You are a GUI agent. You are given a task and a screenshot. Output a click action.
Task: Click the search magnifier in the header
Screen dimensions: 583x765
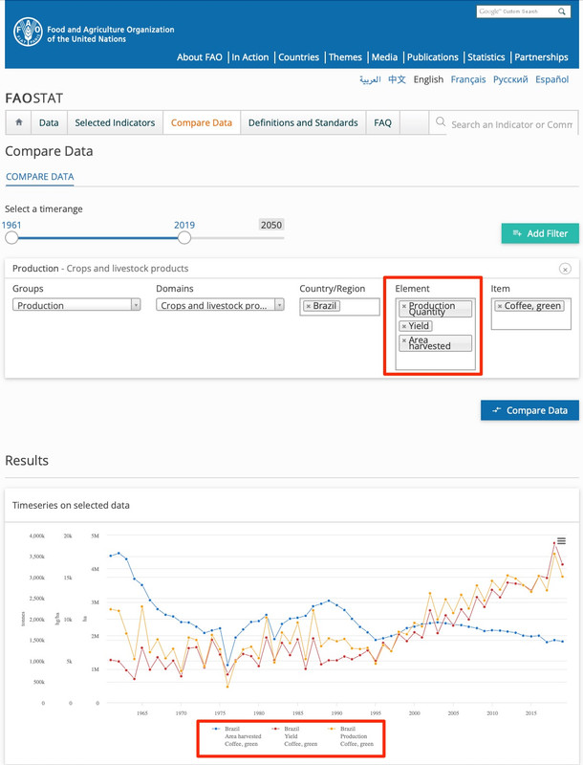(562, 11)
